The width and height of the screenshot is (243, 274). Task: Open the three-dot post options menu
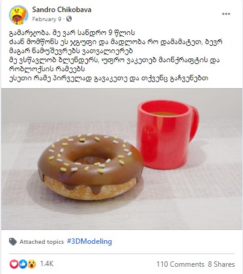point(226,14)
